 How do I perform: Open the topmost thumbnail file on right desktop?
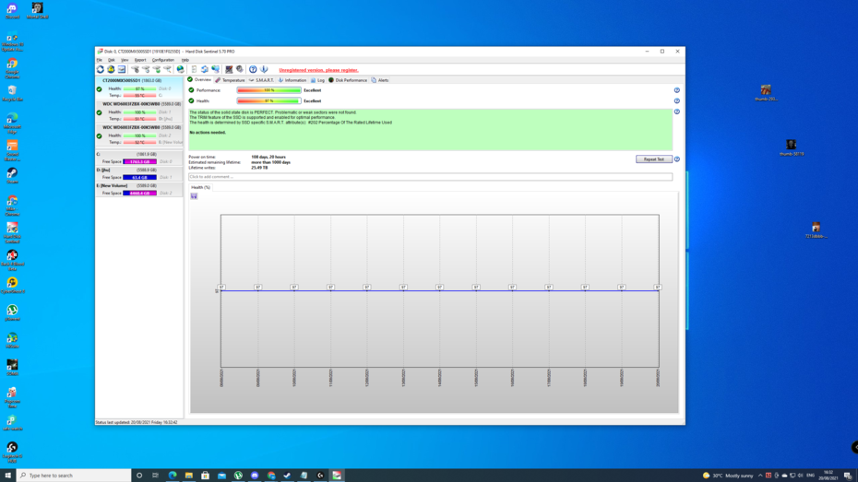coord(766,92)
